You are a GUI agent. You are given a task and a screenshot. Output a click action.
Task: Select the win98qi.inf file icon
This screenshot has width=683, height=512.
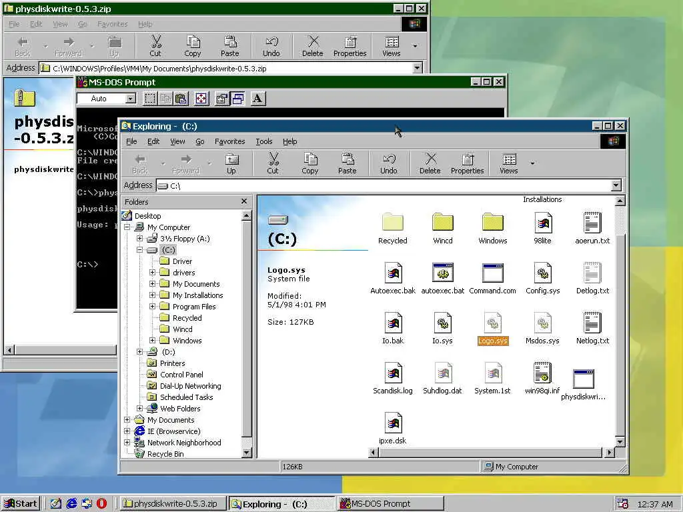(543, 373)
